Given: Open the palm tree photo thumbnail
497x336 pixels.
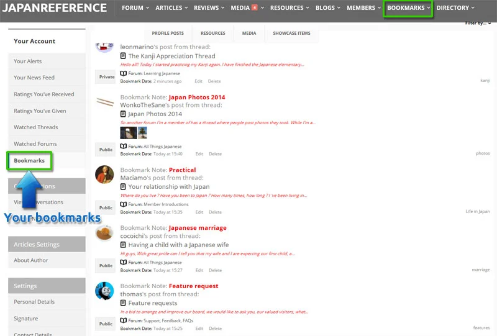Looking at the screenshot, I should coord(142,133).
